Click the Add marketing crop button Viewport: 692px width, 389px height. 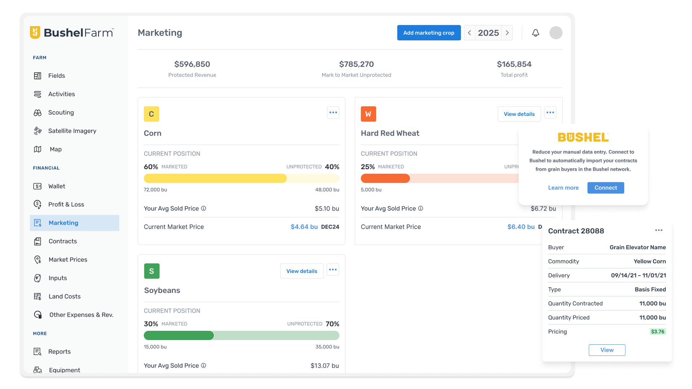click(x=429, y=33)
